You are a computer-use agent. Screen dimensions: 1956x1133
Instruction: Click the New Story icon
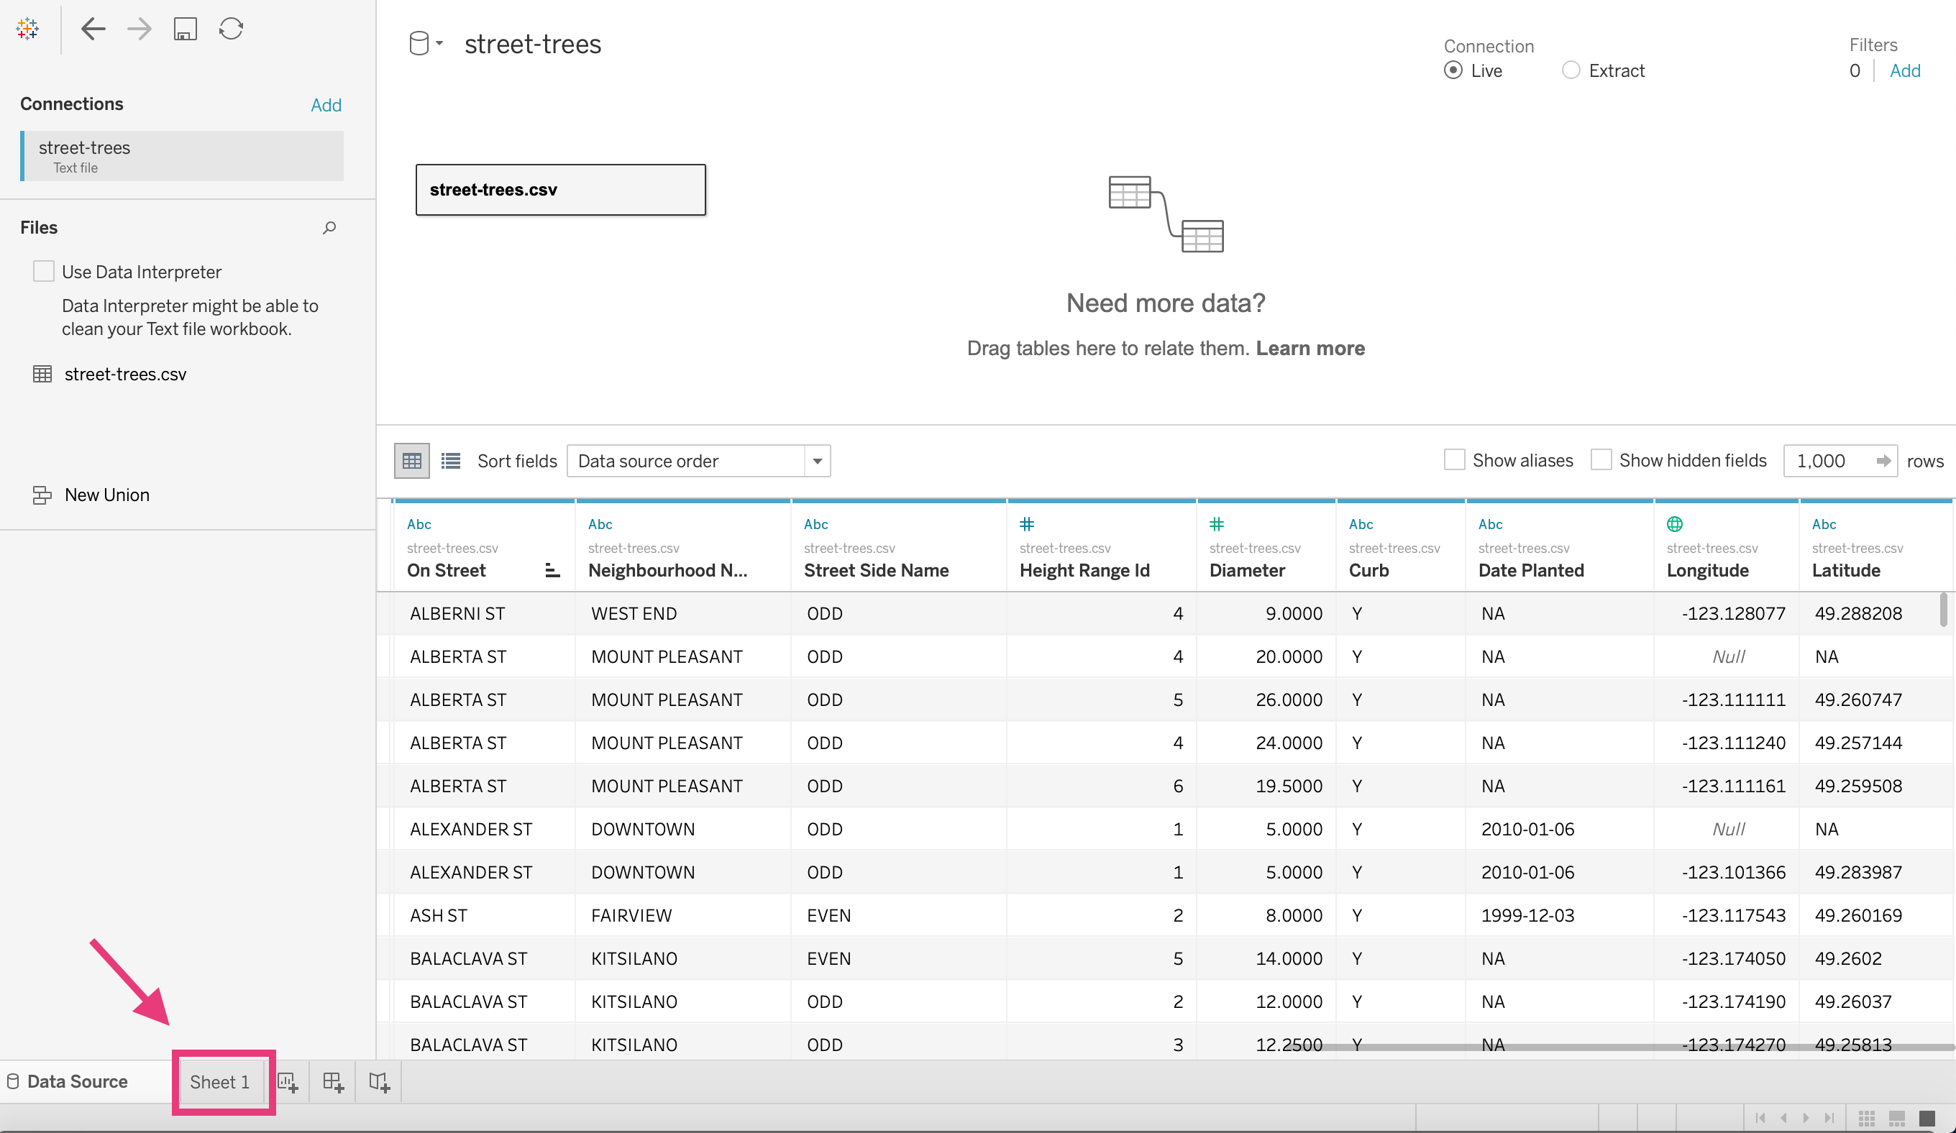[379, 1082]
